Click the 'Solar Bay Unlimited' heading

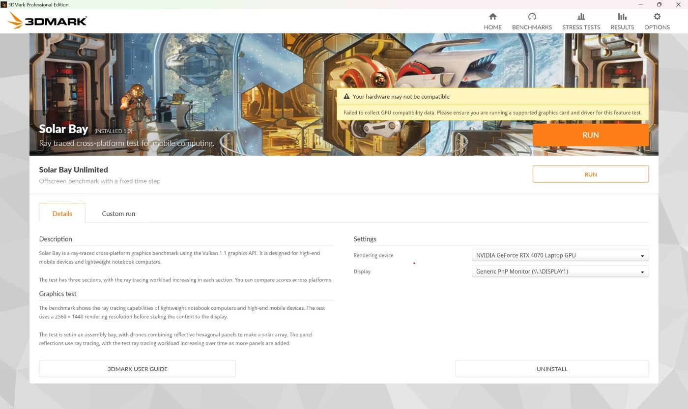[73, 170]
